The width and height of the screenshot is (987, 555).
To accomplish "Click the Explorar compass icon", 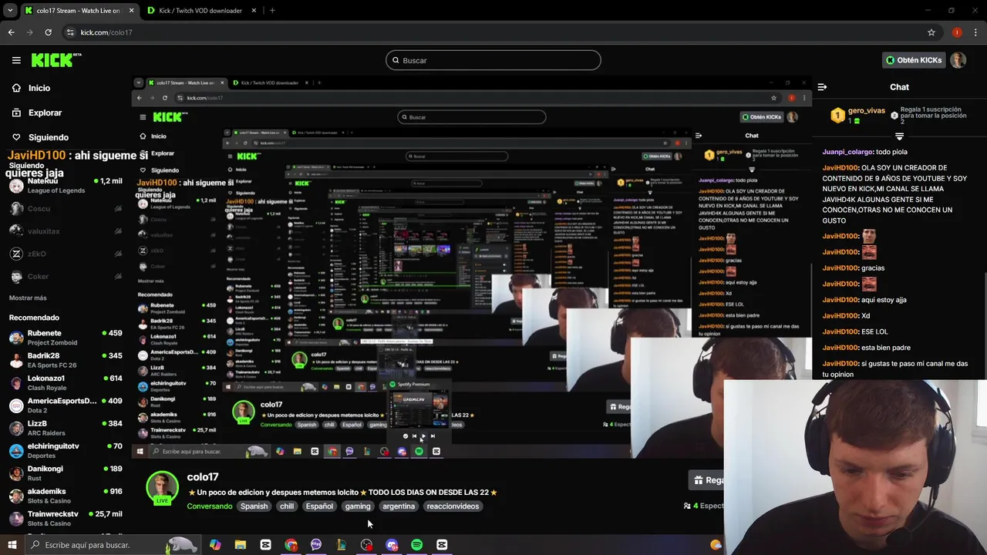I will click(16, 113).
